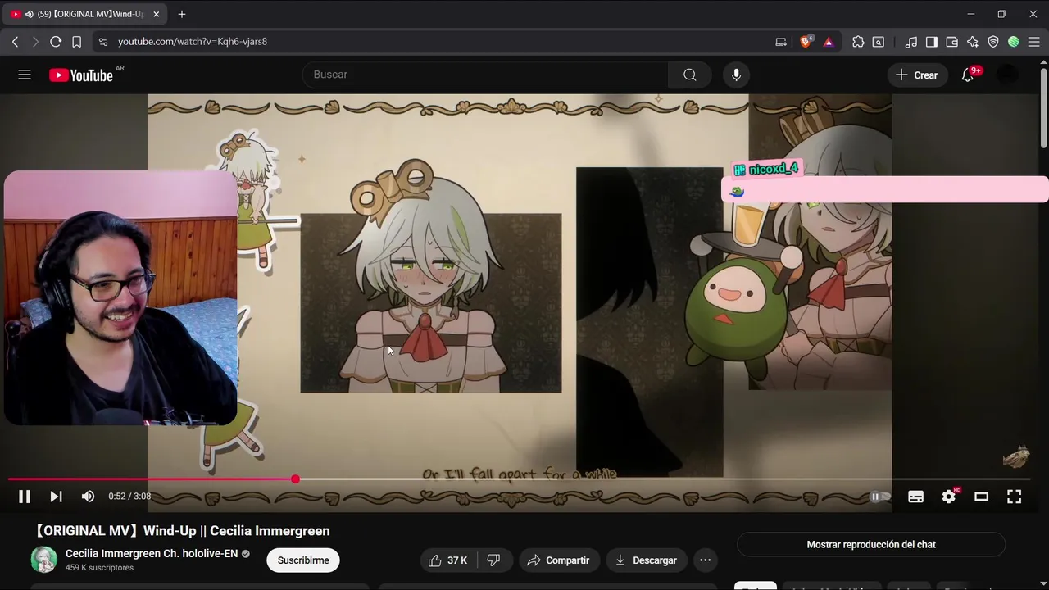1049x590 pixels.
Task: Click the Suscribirme button
Action: click(x=303, y=560)
